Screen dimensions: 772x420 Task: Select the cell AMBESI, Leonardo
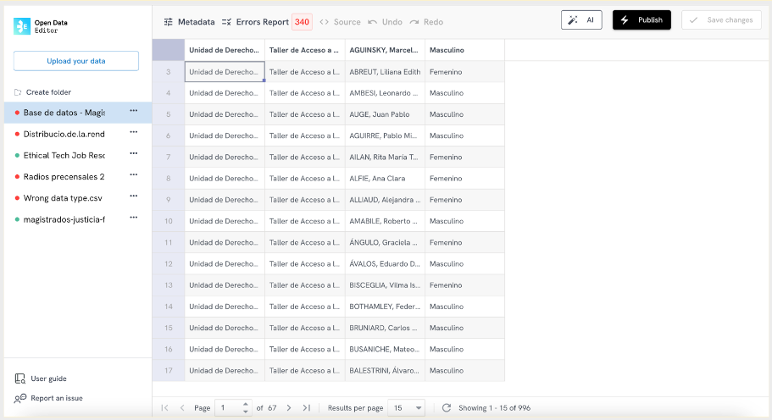pos(385,93)
